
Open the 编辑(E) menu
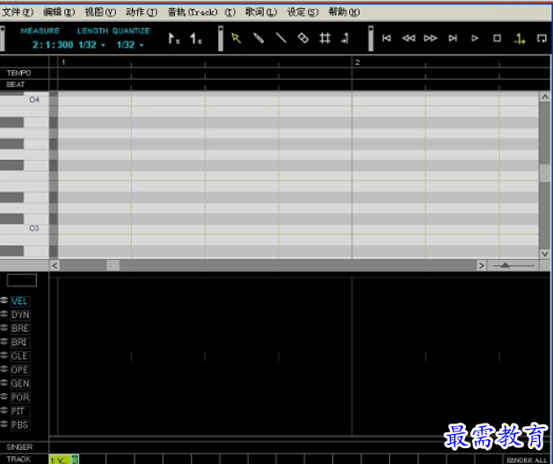59,12
